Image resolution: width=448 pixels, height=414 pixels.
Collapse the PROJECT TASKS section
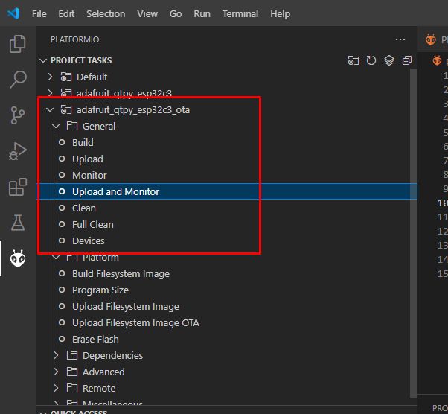43,60
